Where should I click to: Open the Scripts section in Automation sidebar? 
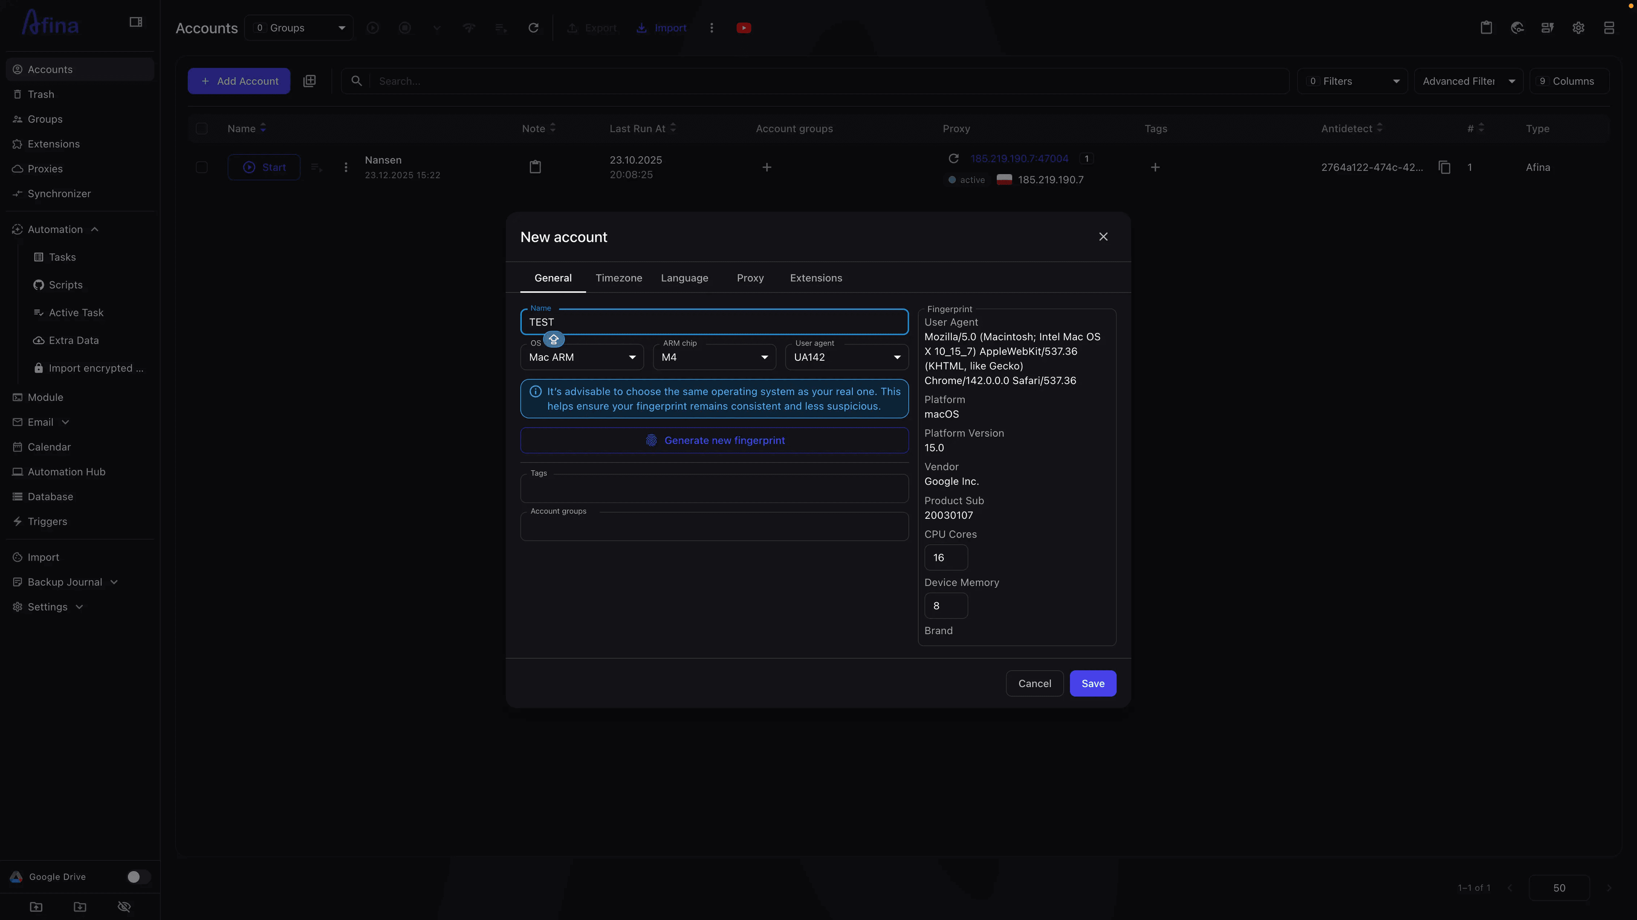pyautogui.click(x=66, y=285)
